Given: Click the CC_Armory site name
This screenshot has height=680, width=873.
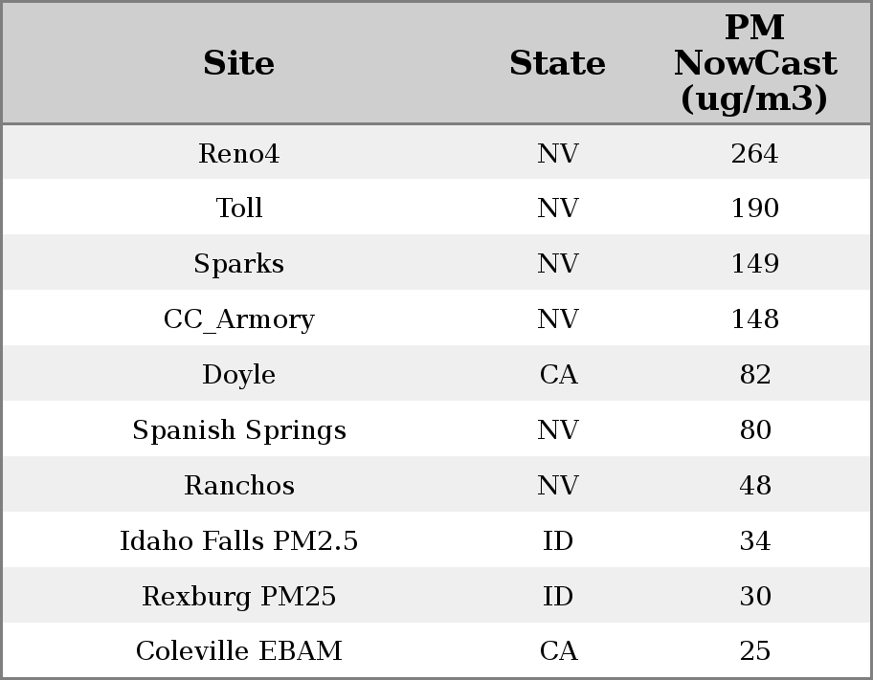Looking at the screenshot, I should pos(238,319).
